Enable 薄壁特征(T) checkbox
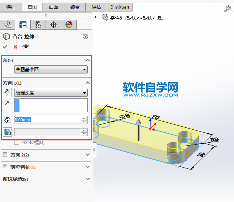This screenshot has height=202, width=234. point(5,167)
